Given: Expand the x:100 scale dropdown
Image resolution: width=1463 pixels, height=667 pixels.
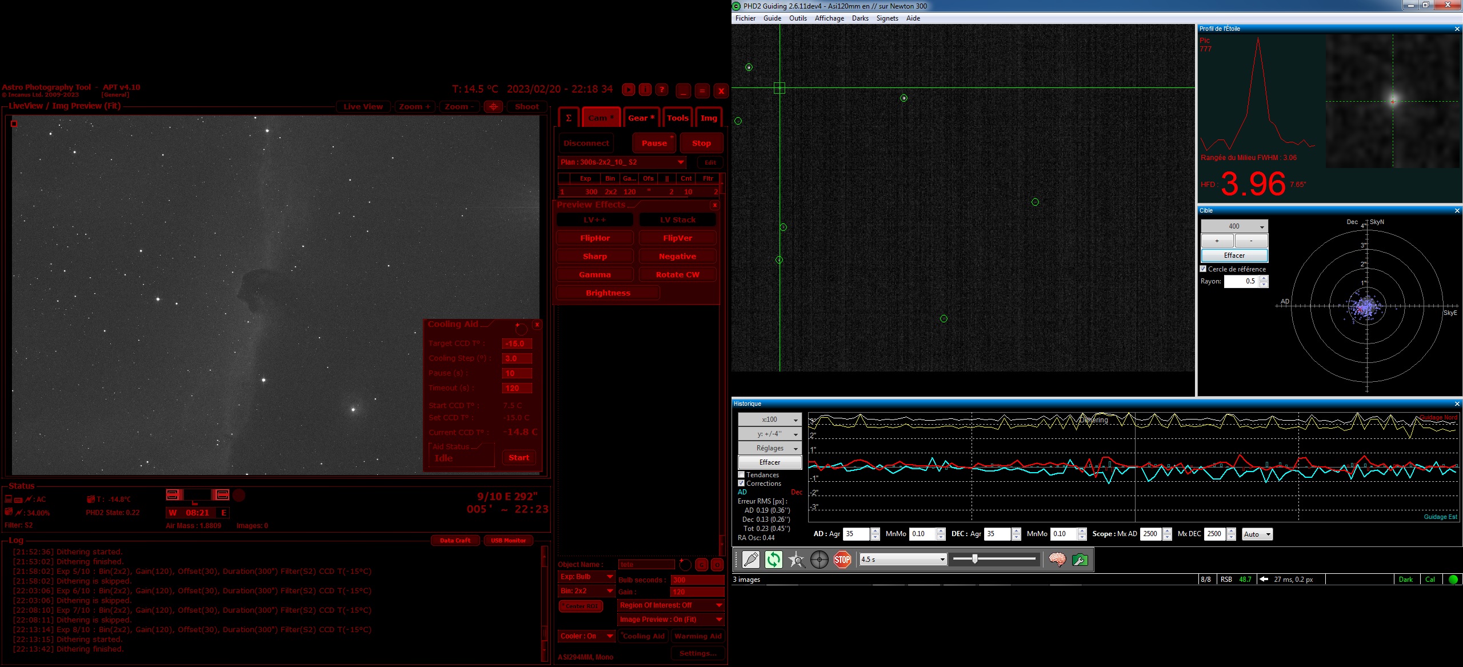Looking at the screenshot, I should pyautogui.click(x=769, y=420).
